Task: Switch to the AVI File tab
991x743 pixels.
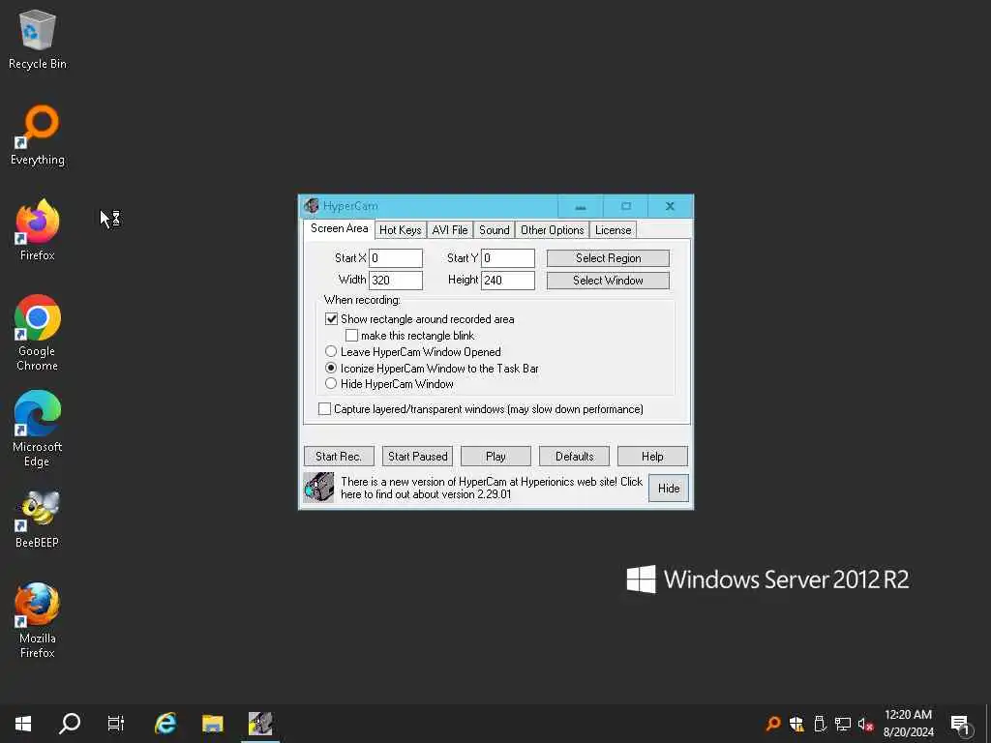Action: click(x=450, y=230)
